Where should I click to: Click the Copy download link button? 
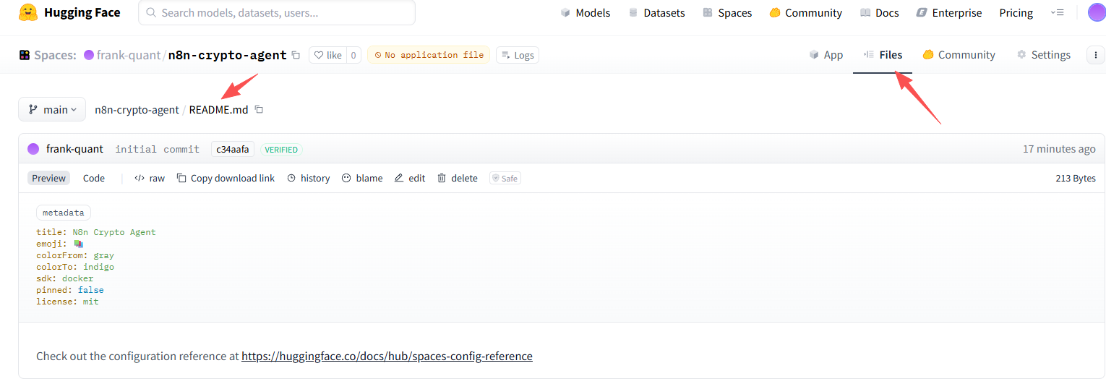[x=226, y=178]
